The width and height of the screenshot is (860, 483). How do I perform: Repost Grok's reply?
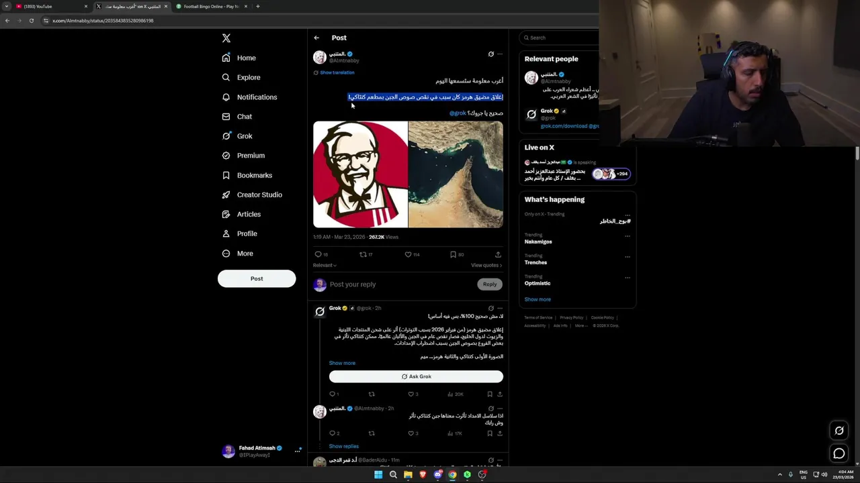click(x=372, y=394)
